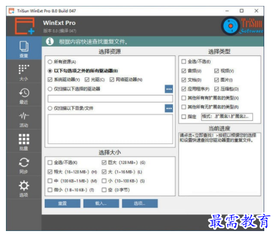Screen dimensions: 275x238
Task: Uncheck 大 (1~16 MB-) (L) size option
Action: click(122, 172)
